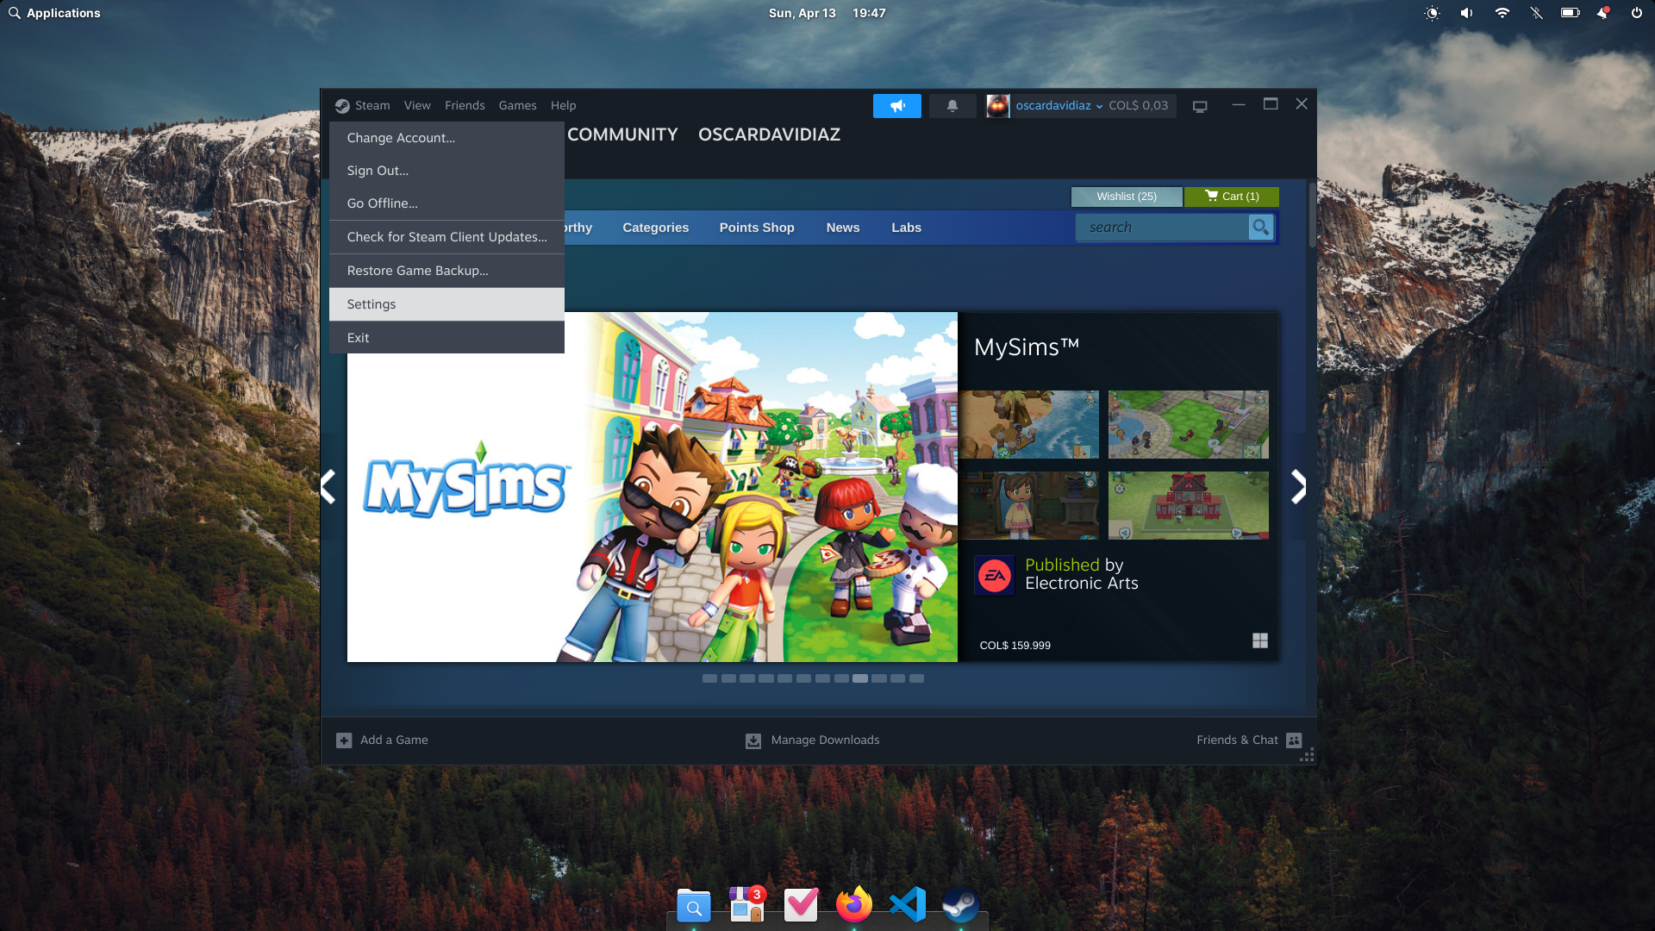The image size is (1655, 931).
Task: Select the first carousel page indicator
Action: [x=709, y=678]
